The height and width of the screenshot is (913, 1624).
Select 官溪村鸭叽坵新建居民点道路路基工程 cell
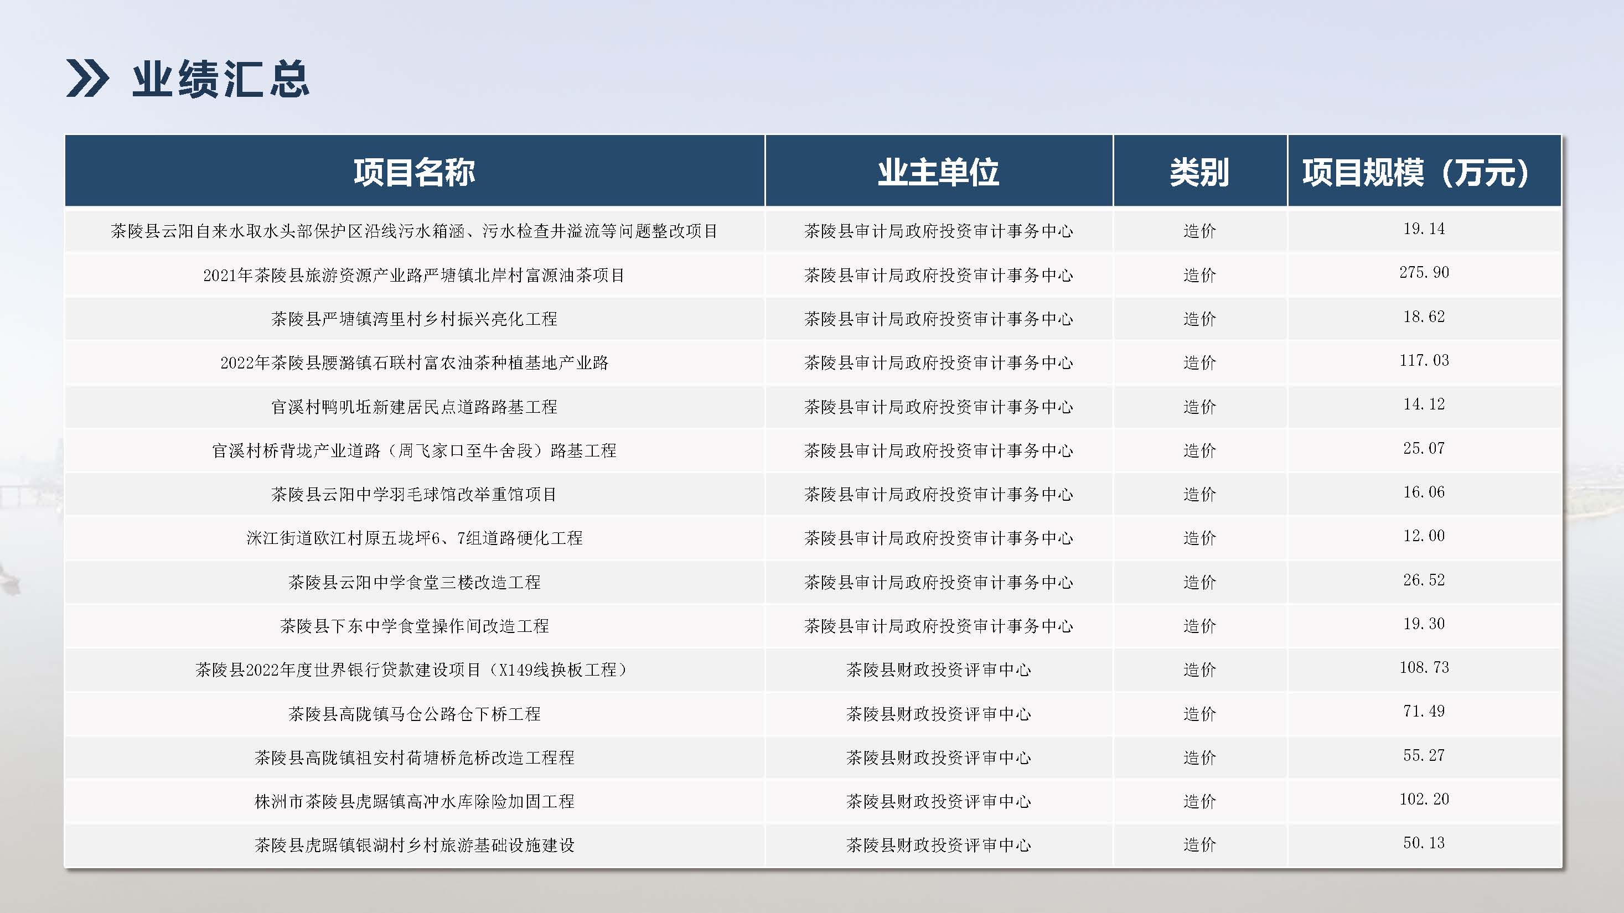tap(414, 407)
